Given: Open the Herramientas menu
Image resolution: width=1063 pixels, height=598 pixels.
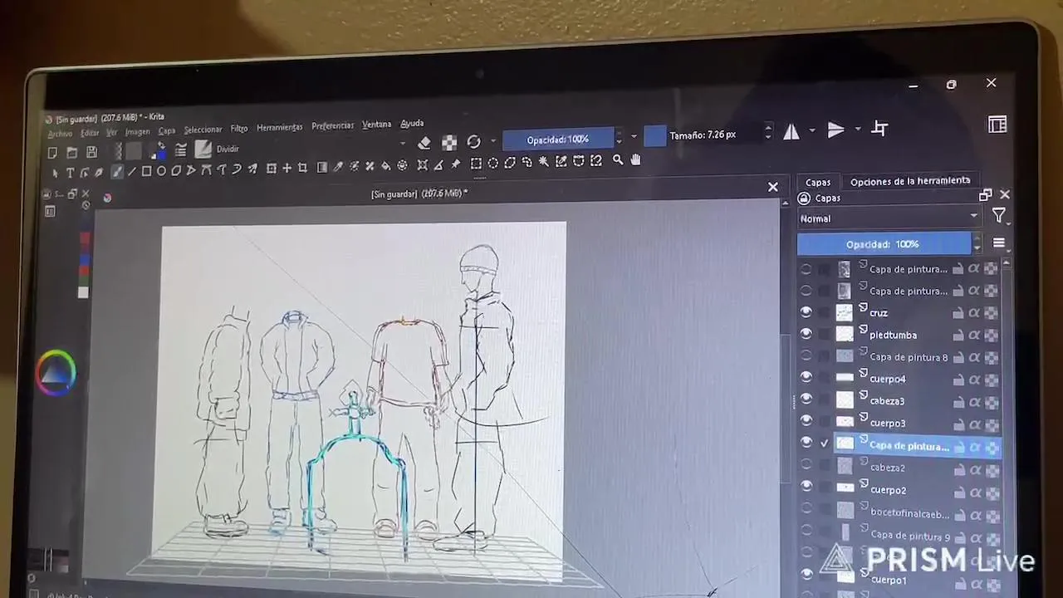Looking at the screenshot, I should [x=280, y=127].
